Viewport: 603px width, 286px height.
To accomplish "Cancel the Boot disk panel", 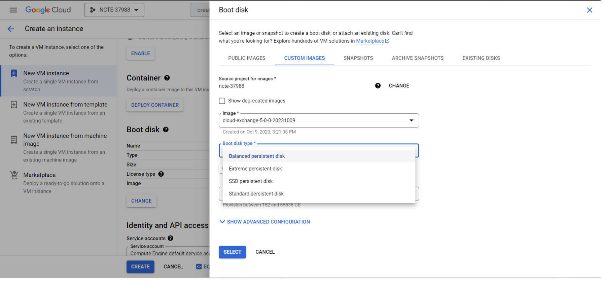I will coord(265,252).
